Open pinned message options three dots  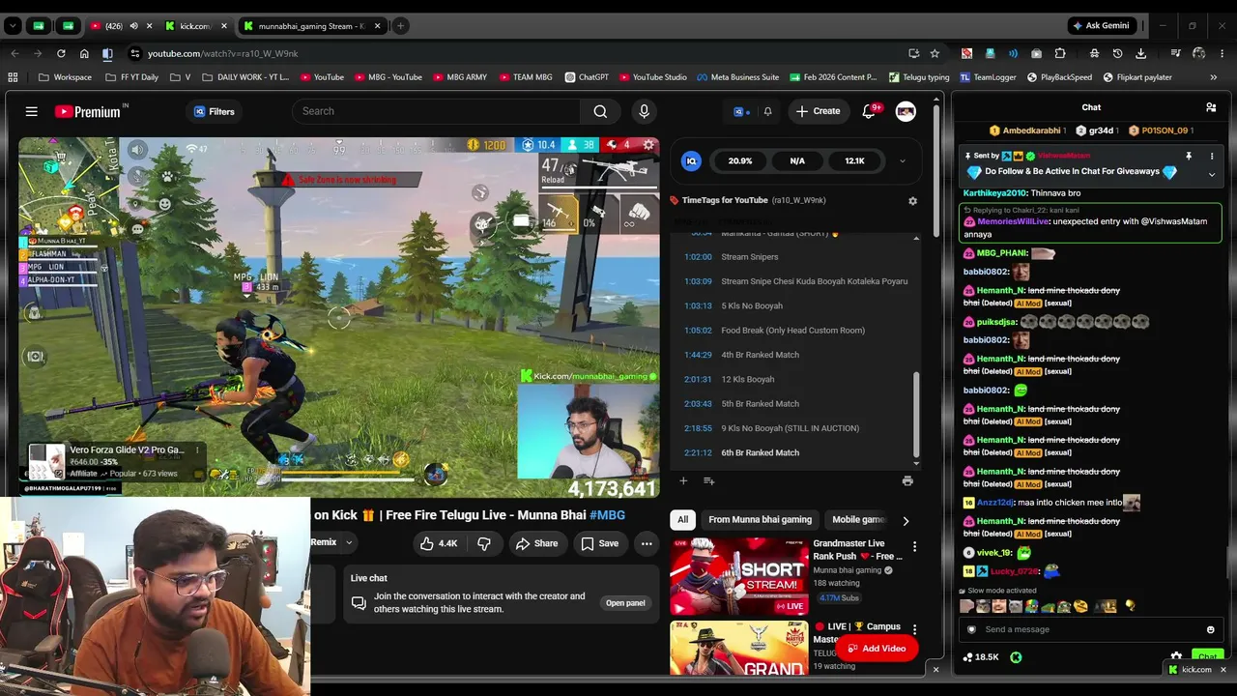point(1211,156)
